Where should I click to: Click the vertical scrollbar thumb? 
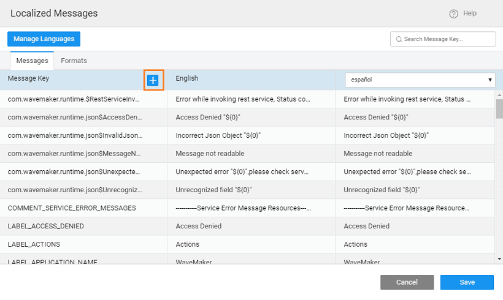[499, 108]
